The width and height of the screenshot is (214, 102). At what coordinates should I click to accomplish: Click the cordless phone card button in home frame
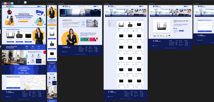19,42
